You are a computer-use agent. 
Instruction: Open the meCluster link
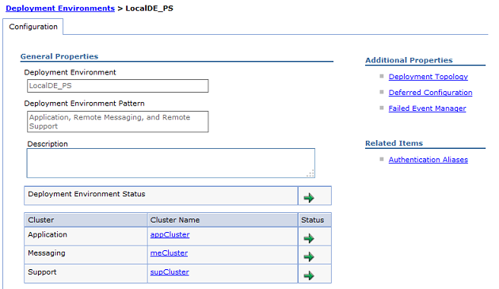[x=169, y=253]
